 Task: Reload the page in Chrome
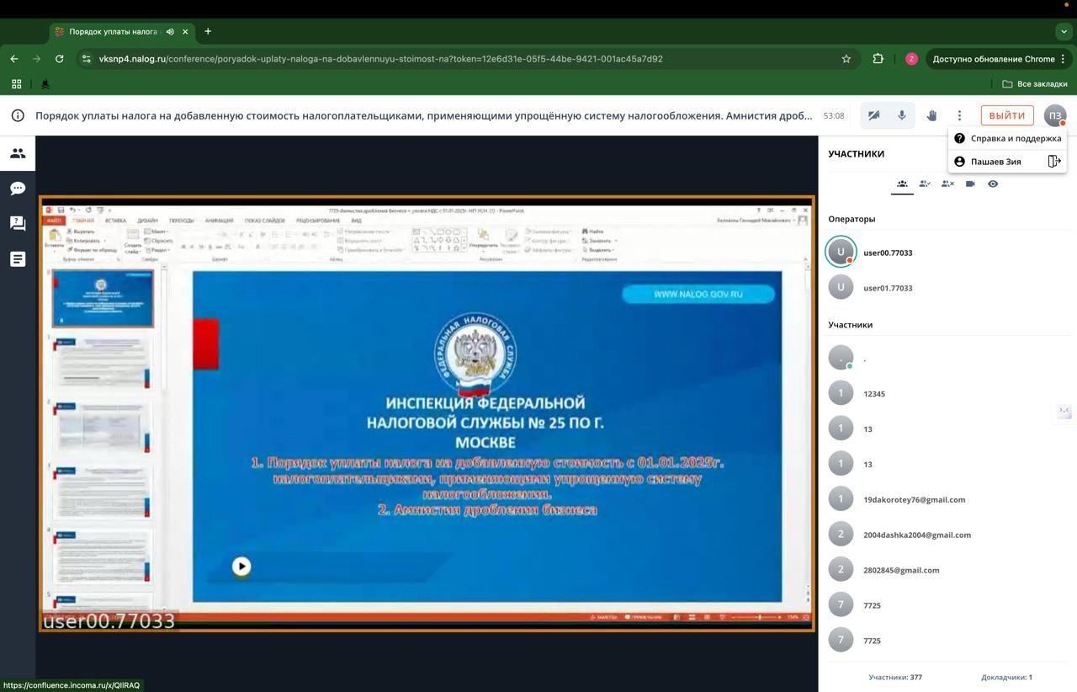59,59
